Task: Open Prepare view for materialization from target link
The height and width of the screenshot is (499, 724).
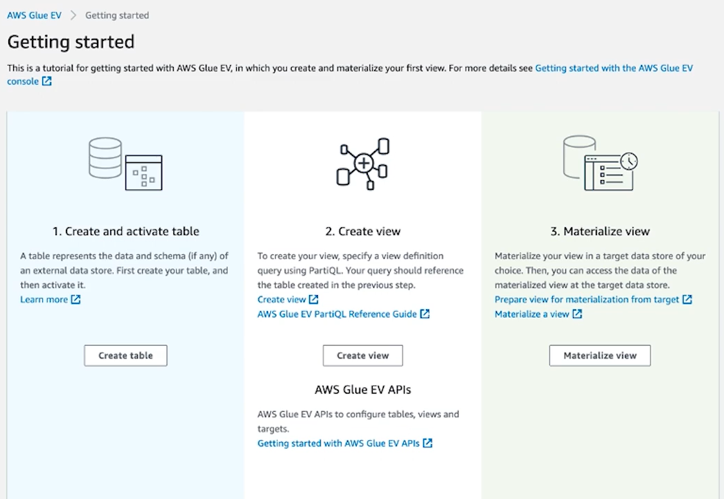Action: [x=587, y=299]
